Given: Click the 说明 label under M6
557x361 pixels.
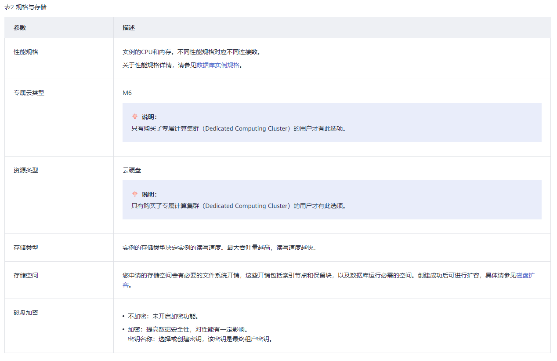Looking at the screenshot, I should pyautogui.click(x=149, y=117).
